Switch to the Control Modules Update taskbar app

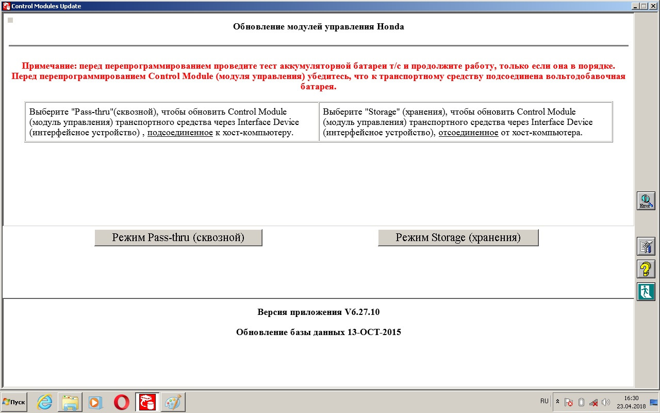click(x=148, y=402)
